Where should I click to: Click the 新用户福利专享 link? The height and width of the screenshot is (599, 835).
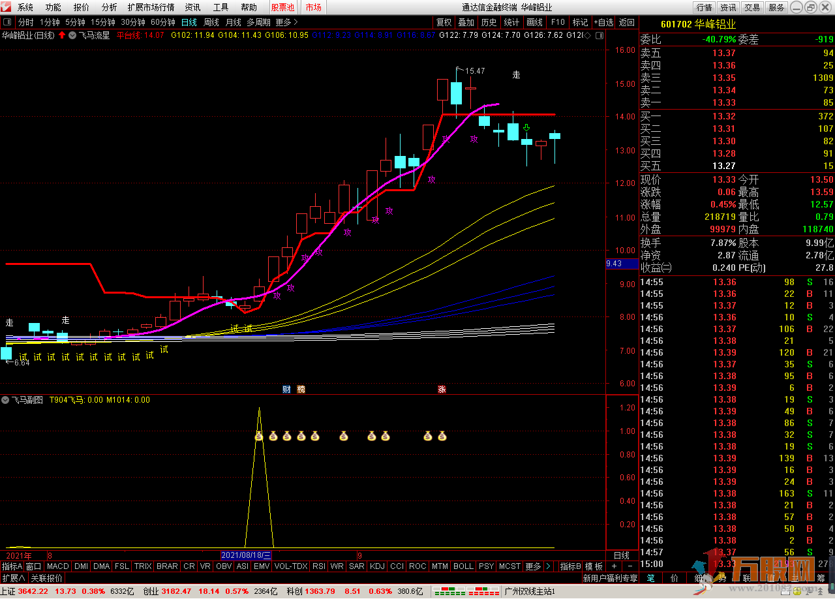coord(610,578)
